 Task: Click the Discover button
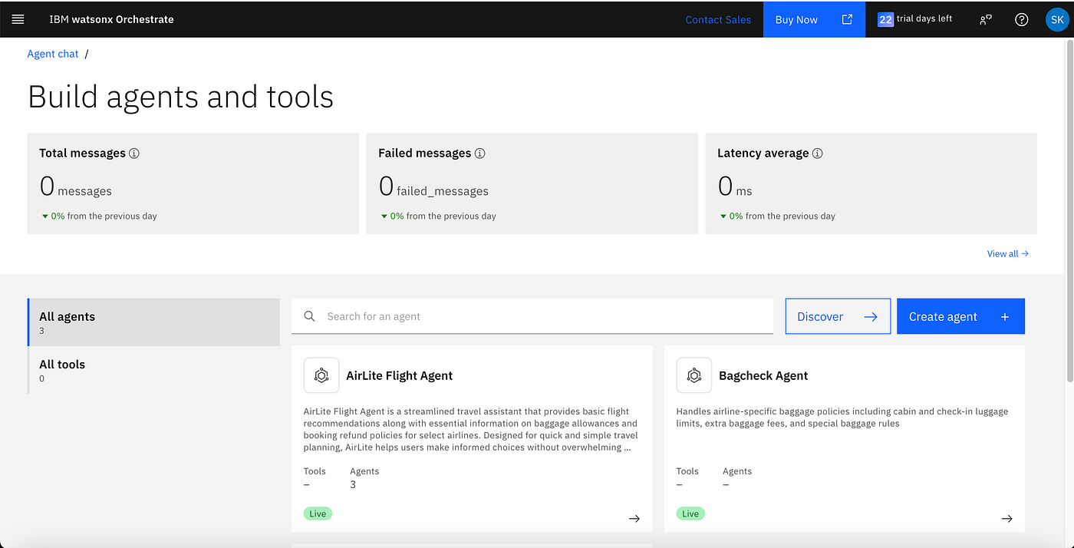coord(838,316)
